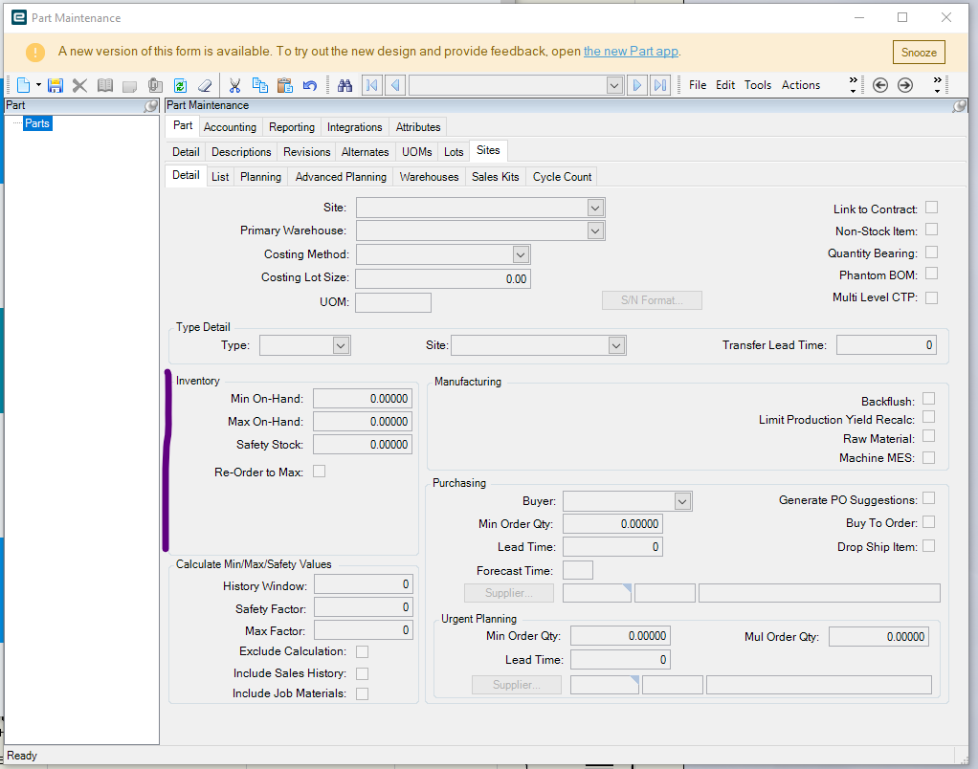Click the Eraser clear icon
978x769 pixels.
[x=204, y=85]
